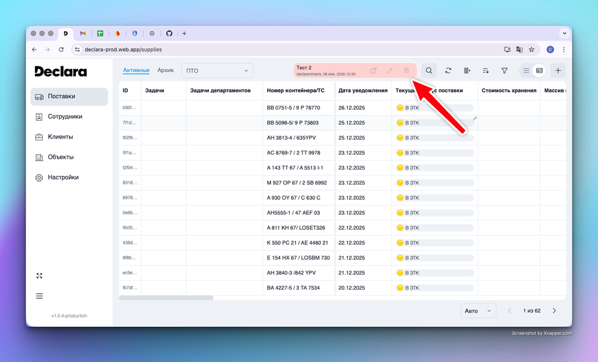The image size is (598, 362).
Task: Open status dropdown for AC 8769-7 row
Action: point(435,153)
